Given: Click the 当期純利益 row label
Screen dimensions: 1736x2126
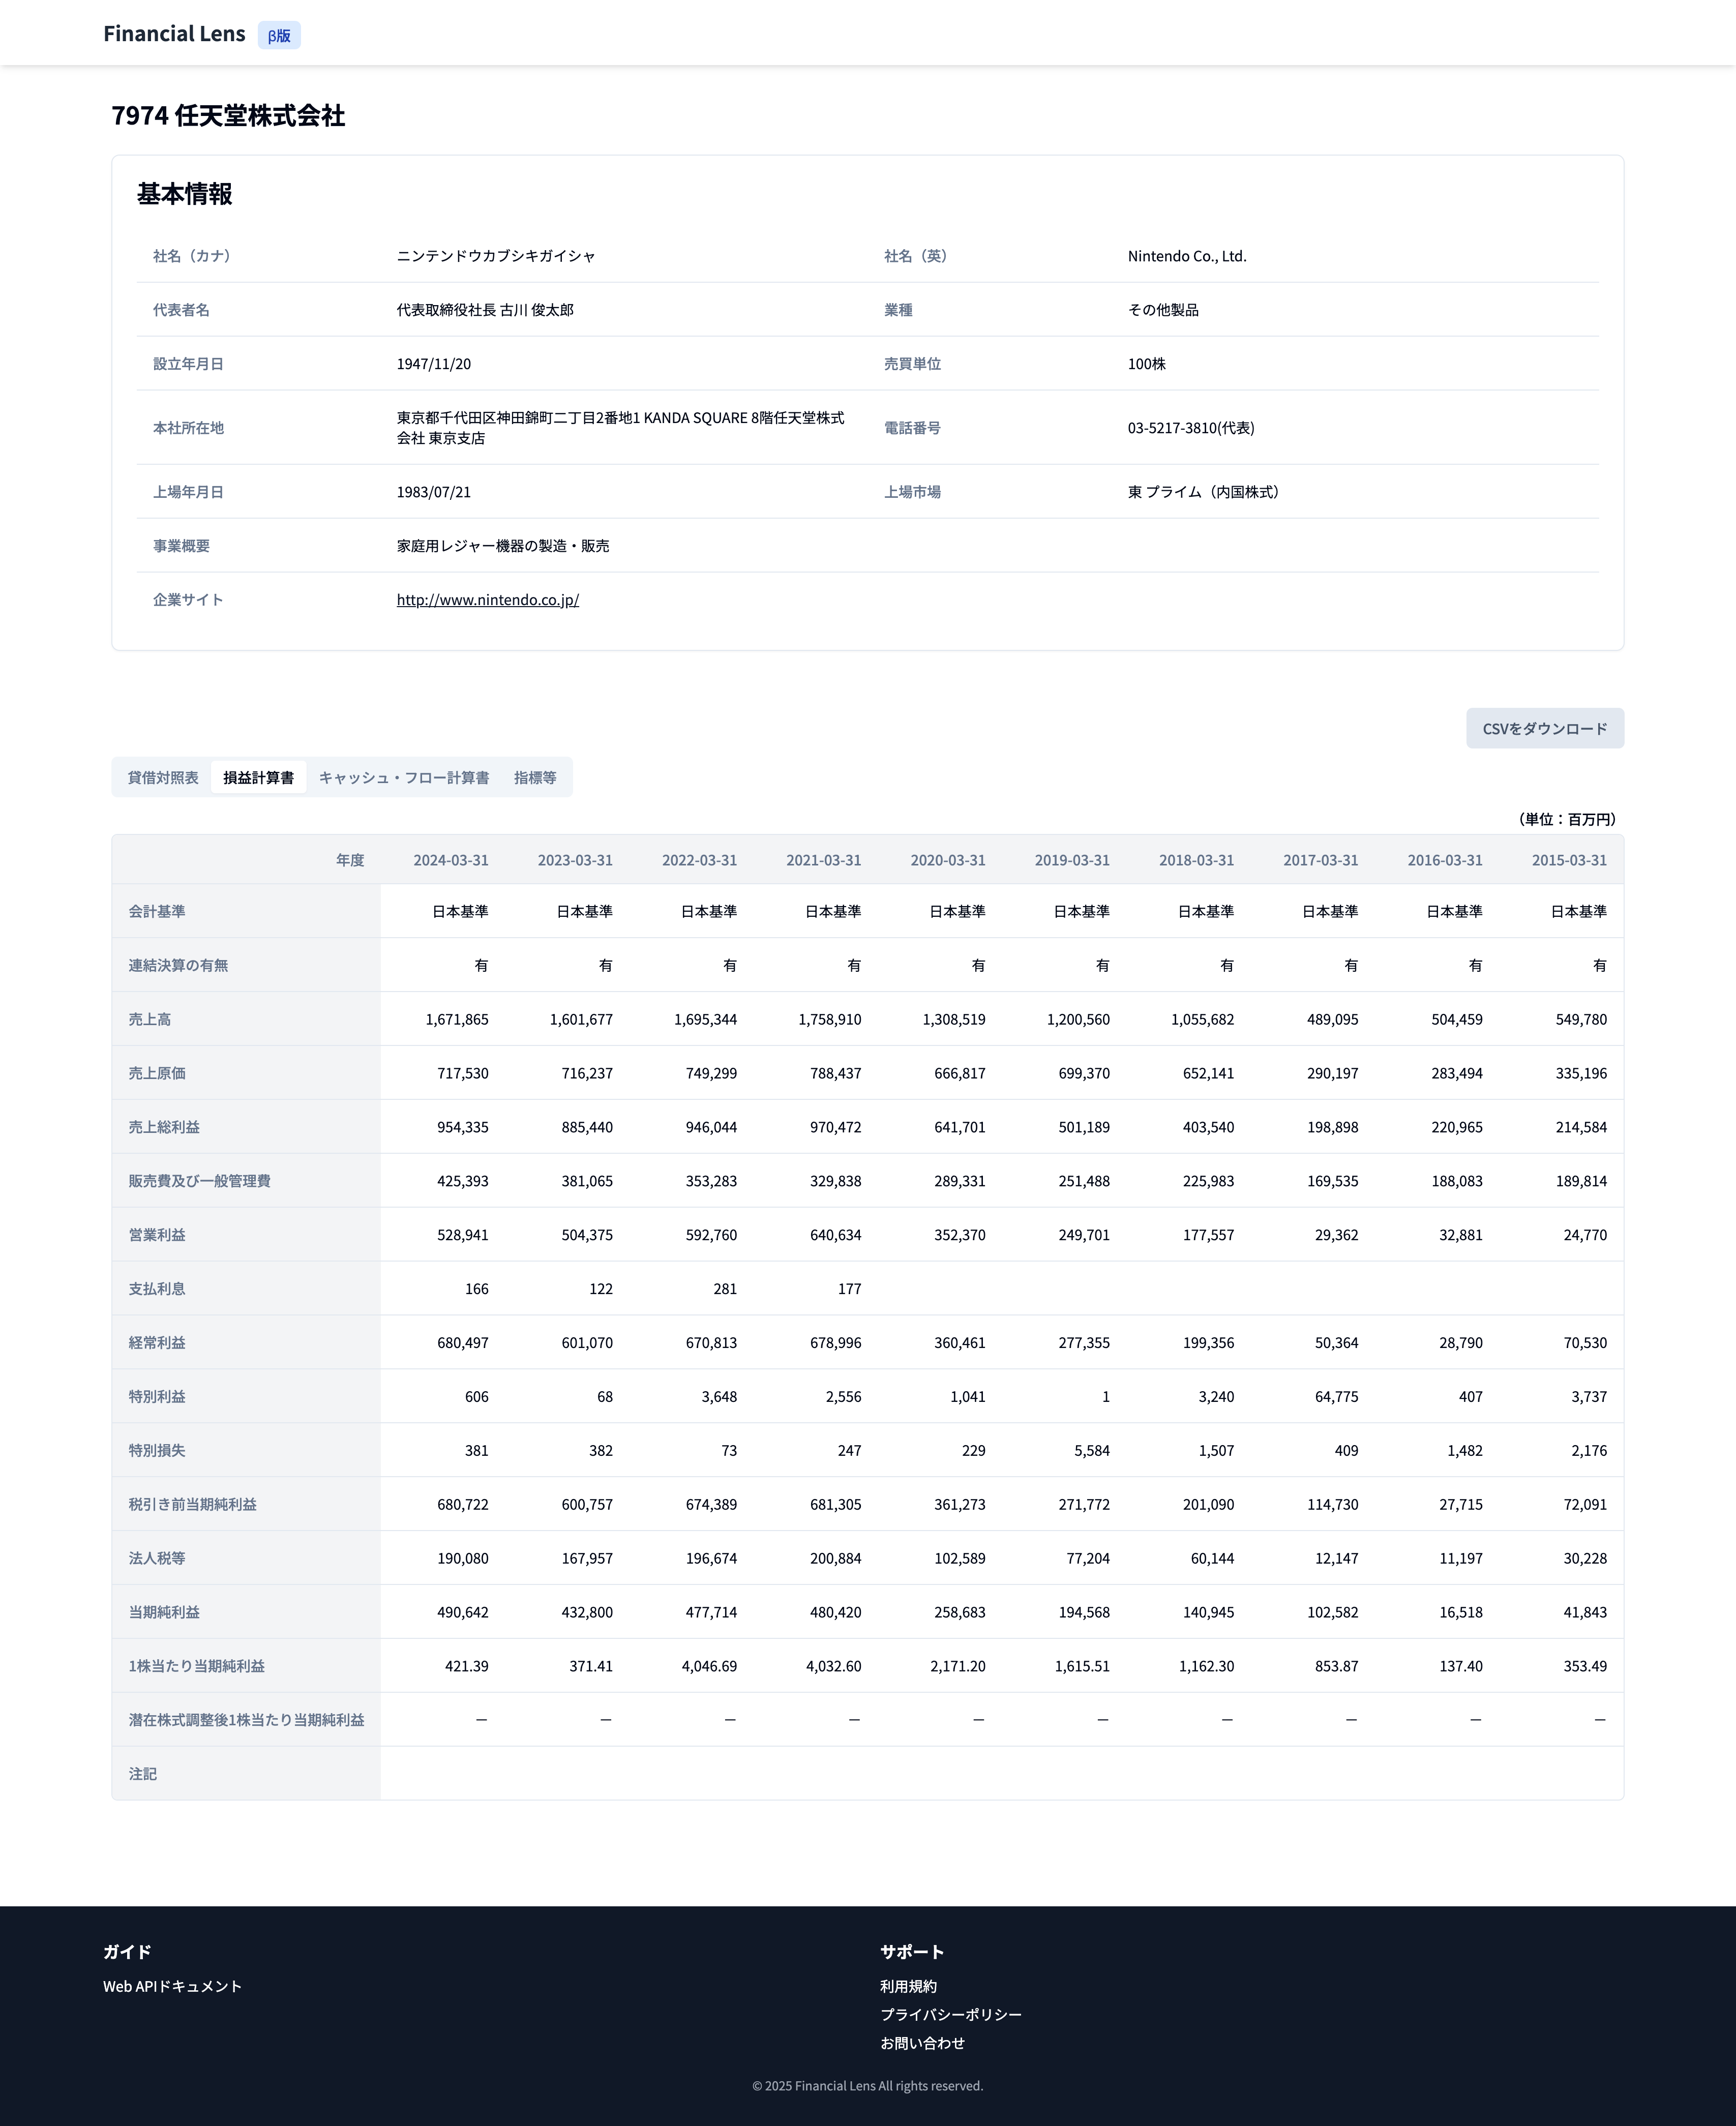Looking at the screenshot, I should tap(164, 1612).
